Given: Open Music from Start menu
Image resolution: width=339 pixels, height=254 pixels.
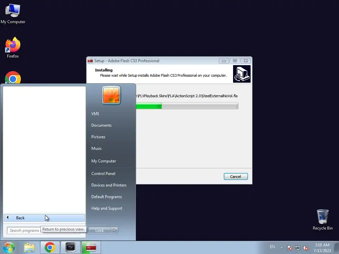Looking at the screenshot, I should [x=97, y=148].
